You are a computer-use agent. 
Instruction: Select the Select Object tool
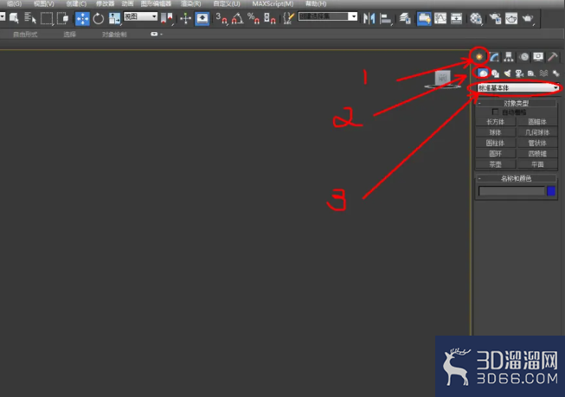click(x=14, y=18)
